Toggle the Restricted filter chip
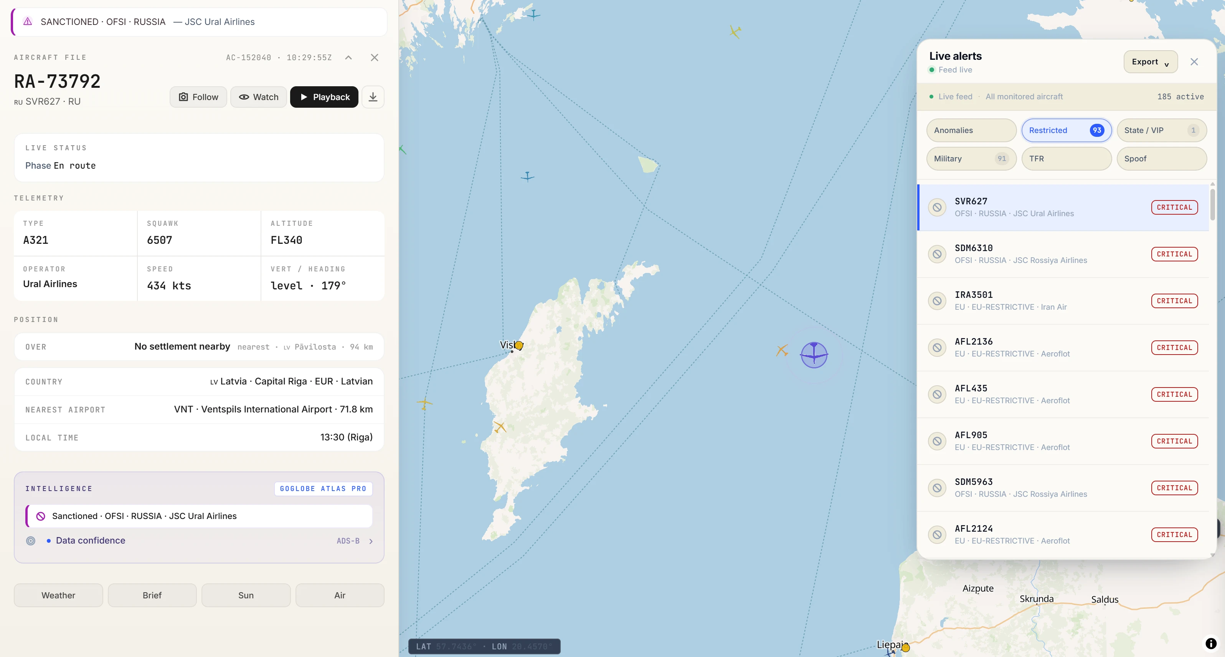1225x657 pixels. [1066, 130]
